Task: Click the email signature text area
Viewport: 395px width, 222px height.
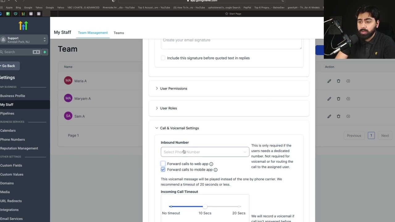Action: [231, 43]
